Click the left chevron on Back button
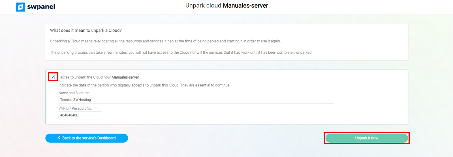The image size is (453, 157). [59, 138]
